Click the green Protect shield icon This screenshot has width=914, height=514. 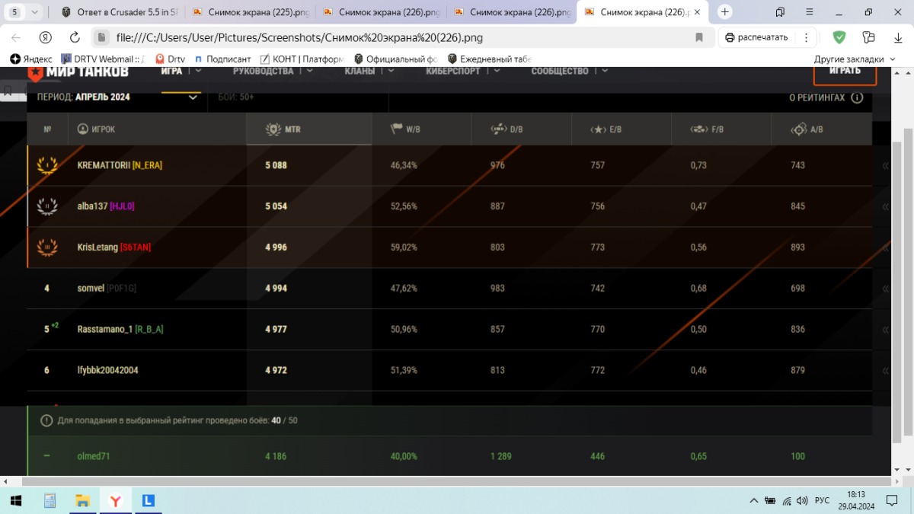tap(839, 37)
